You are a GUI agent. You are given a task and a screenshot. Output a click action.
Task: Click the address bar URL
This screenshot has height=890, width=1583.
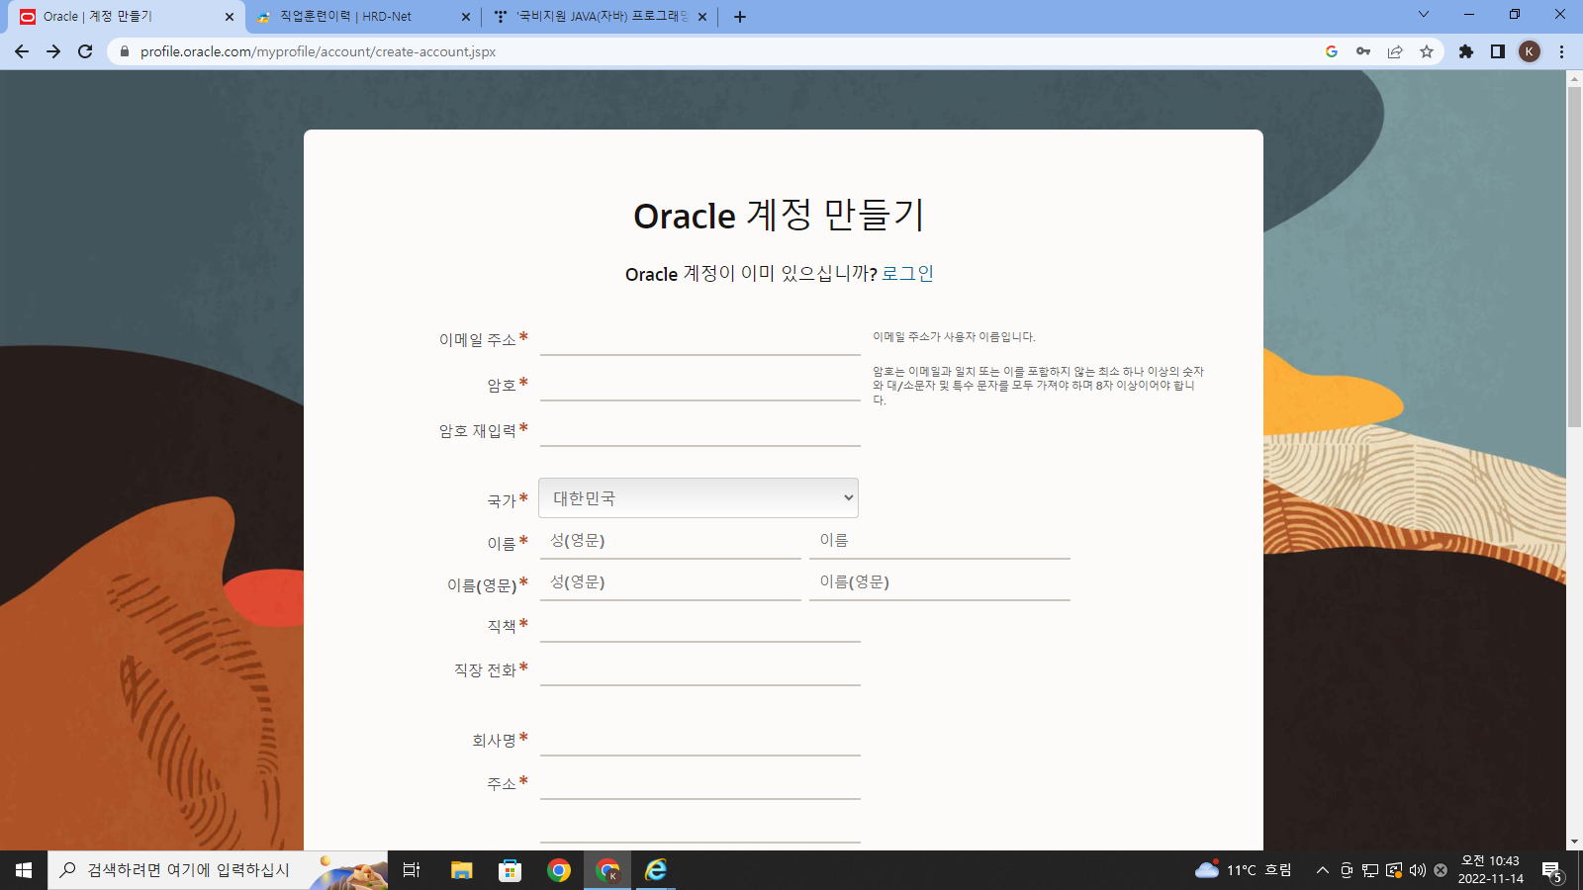[318, 51]
